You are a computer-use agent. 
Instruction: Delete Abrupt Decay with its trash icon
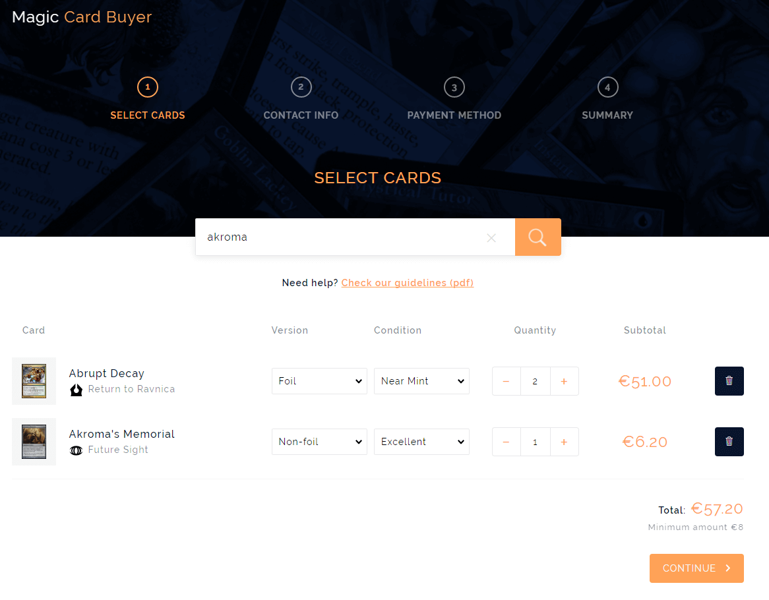(729, 381)
